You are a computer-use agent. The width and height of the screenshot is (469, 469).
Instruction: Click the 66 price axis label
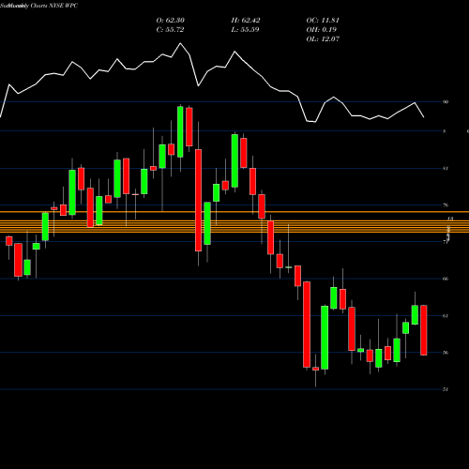446,279
